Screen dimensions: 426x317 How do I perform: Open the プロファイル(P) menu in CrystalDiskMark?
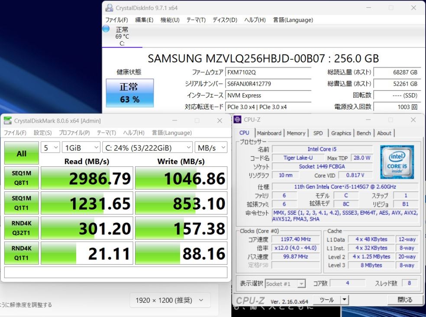coord(74,133)
